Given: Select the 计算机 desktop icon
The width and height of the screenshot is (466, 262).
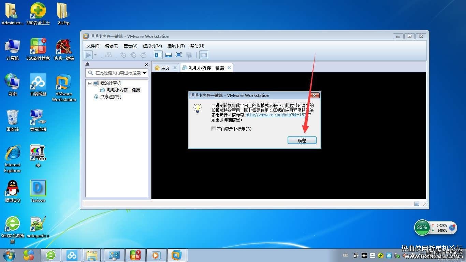Looking at the screenshot, I should (13, 49).
